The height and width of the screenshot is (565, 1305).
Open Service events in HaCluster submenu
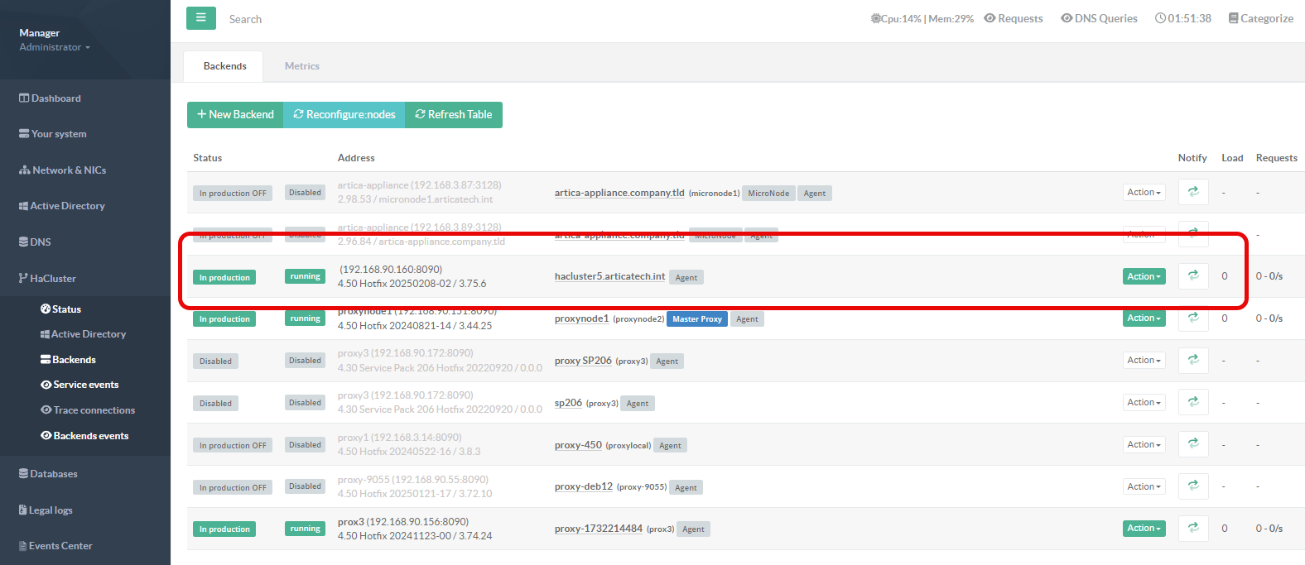click(x=85, y=385)
